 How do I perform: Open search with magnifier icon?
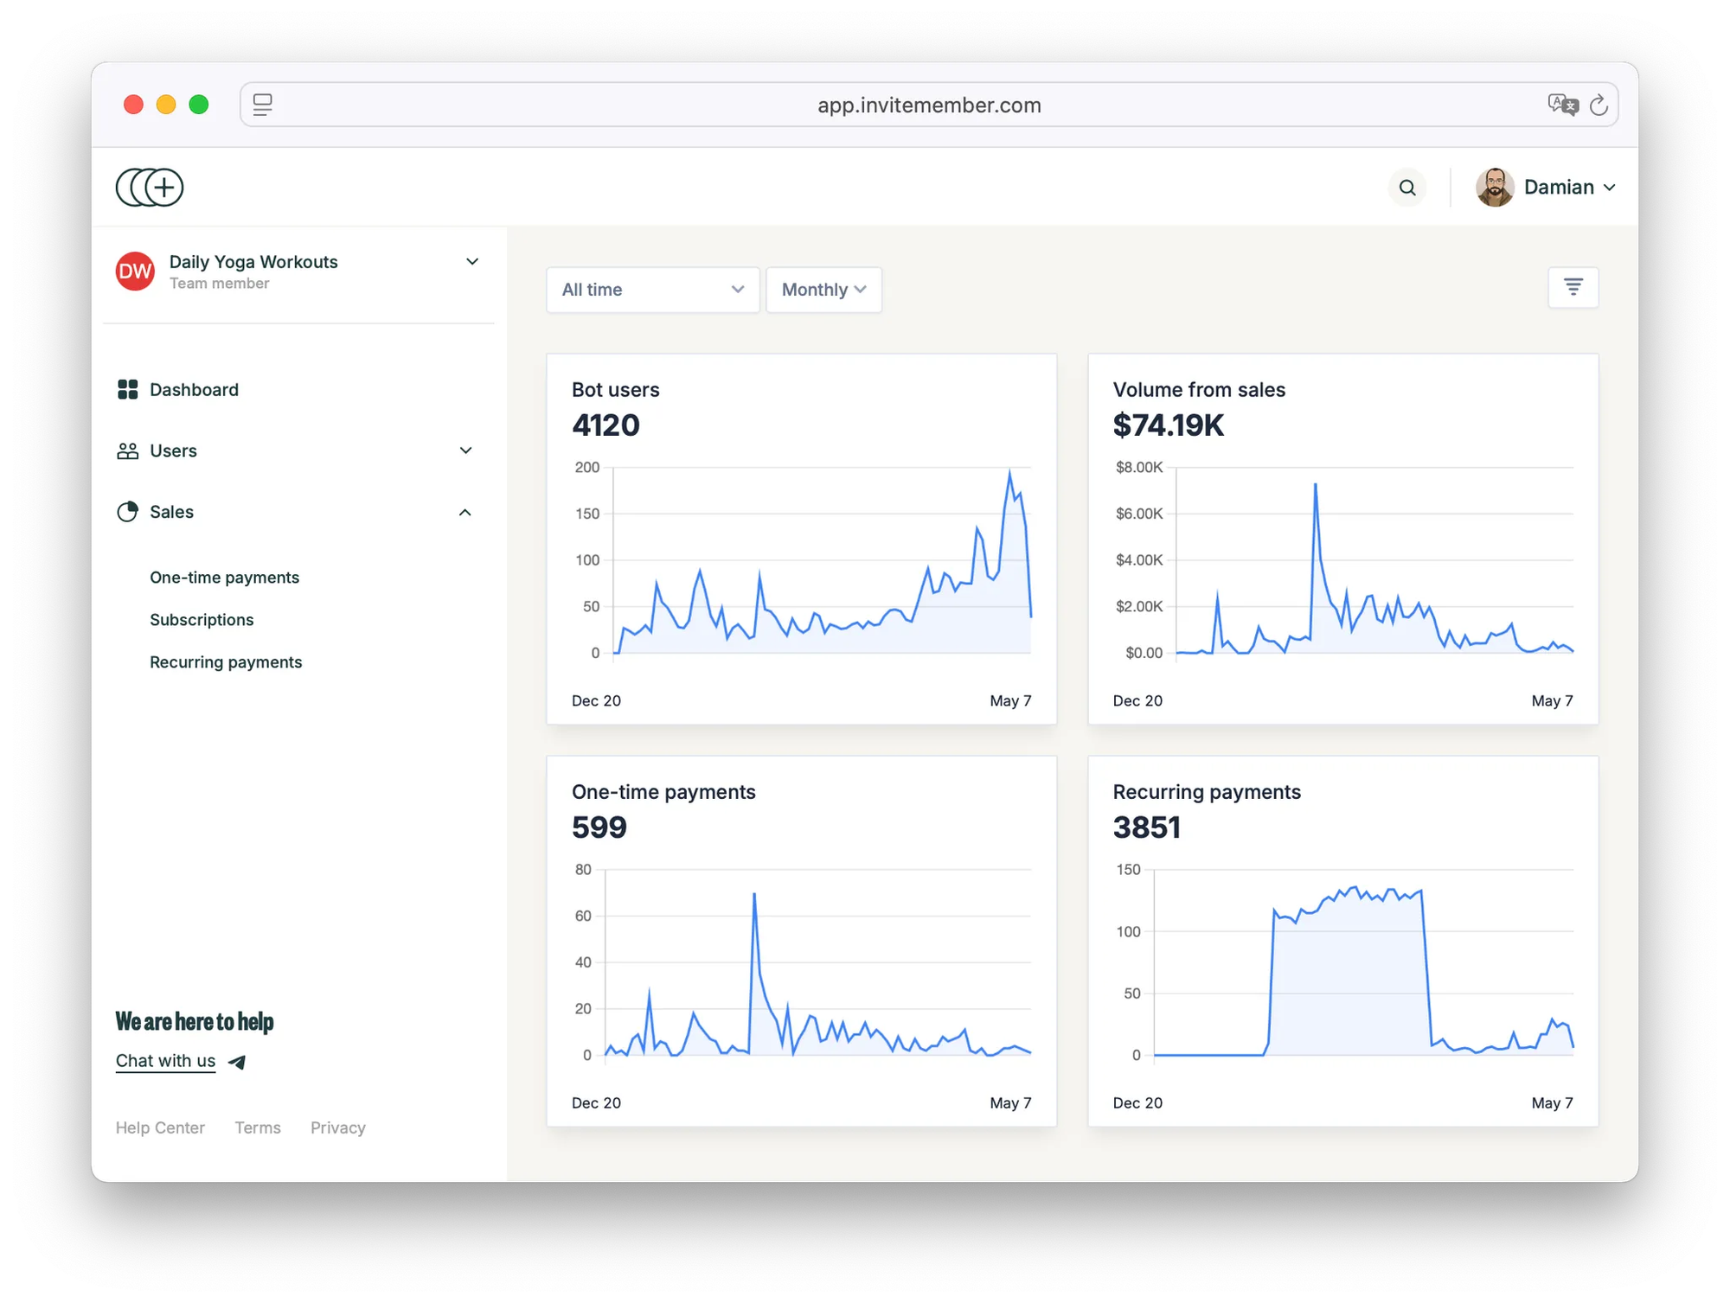[1407, 188]
